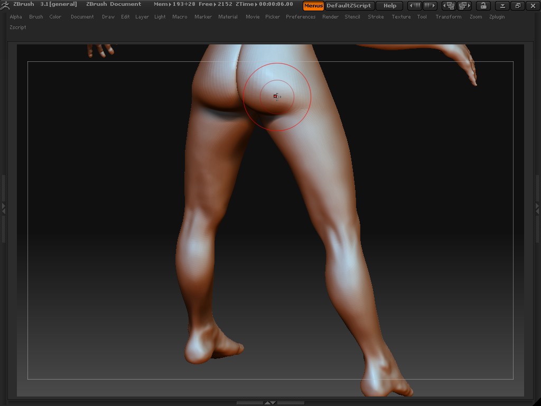Click the 'ZBrush Document' title text
The height and width of the screenshot is (406, 541).
pyautogui.click(x=114, y=4)
